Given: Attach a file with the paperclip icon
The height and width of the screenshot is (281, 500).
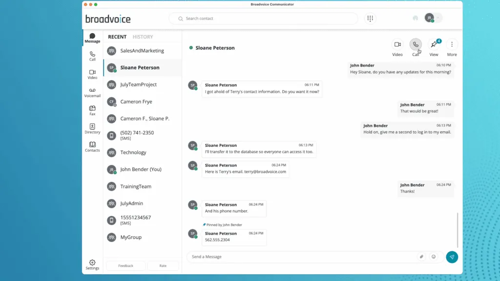Looking at the screenshot, I should coord(421,257).
